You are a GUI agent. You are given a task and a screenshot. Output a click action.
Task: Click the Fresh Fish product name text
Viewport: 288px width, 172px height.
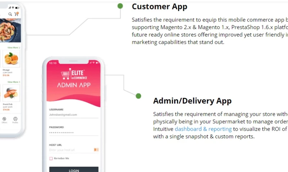(x=8, y=104)
